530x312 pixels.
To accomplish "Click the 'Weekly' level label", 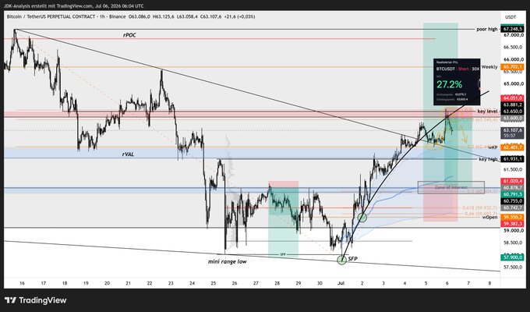I will [489, 67].
